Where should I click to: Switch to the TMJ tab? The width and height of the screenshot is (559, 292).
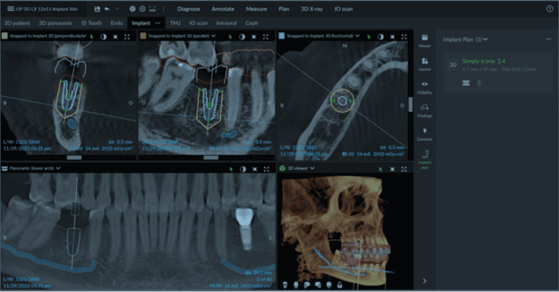pyautogui.click(x=175, y=23)
